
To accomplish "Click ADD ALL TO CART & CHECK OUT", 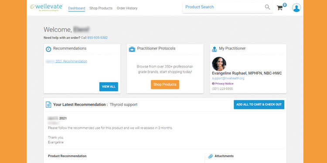I will pos(259,105).
